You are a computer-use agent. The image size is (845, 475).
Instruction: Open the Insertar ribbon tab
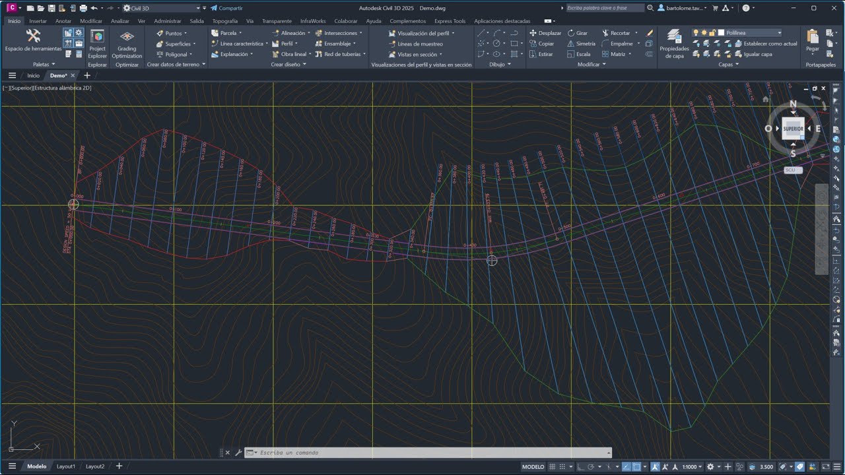[38, 21]
